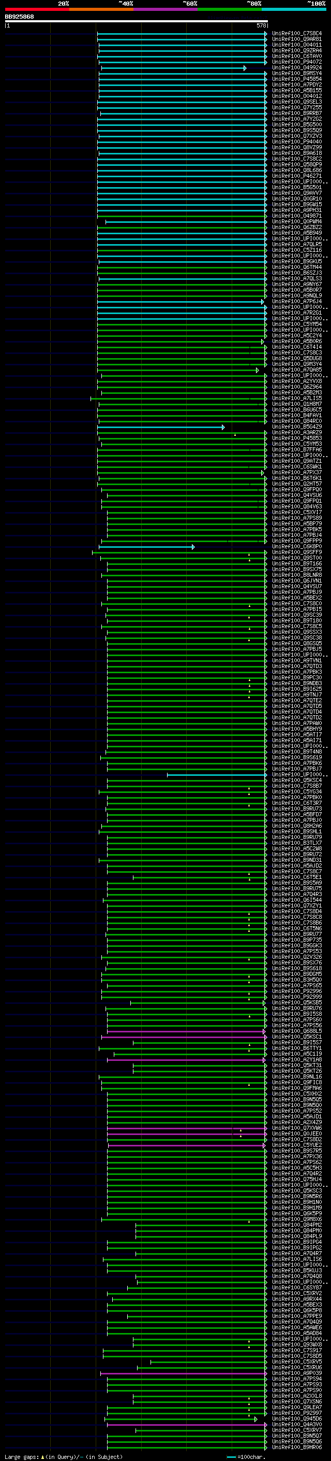
Task: Click the yellow gap marker on A3ARZ9 row
Action: point(235,434)
